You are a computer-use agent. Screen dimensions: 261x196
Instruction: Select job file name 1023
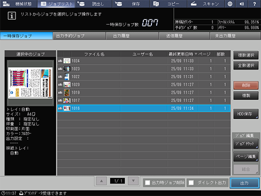76,69
